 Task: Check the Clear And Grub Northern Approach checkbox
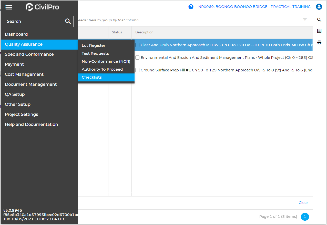coord(137,45)
